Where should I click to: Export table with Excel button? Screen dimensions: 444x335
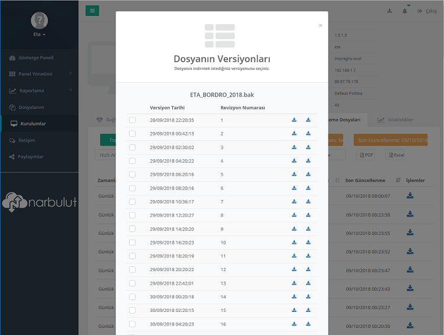[395, 155]
